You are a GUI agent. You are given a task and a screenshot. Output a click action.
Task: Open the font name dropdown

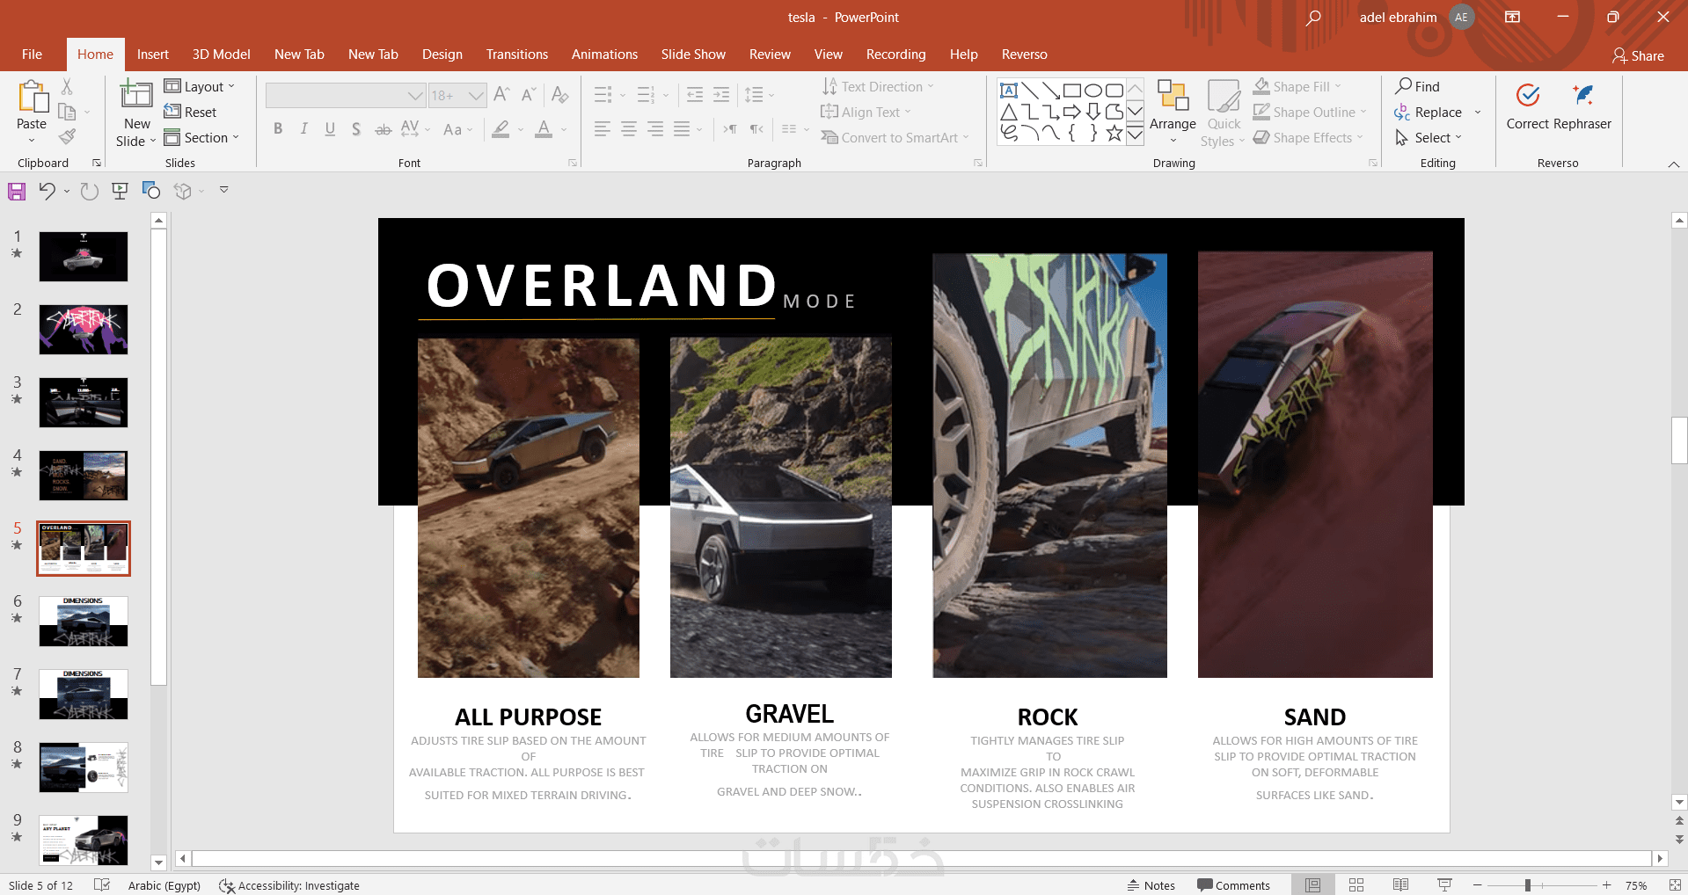[415, 95]
